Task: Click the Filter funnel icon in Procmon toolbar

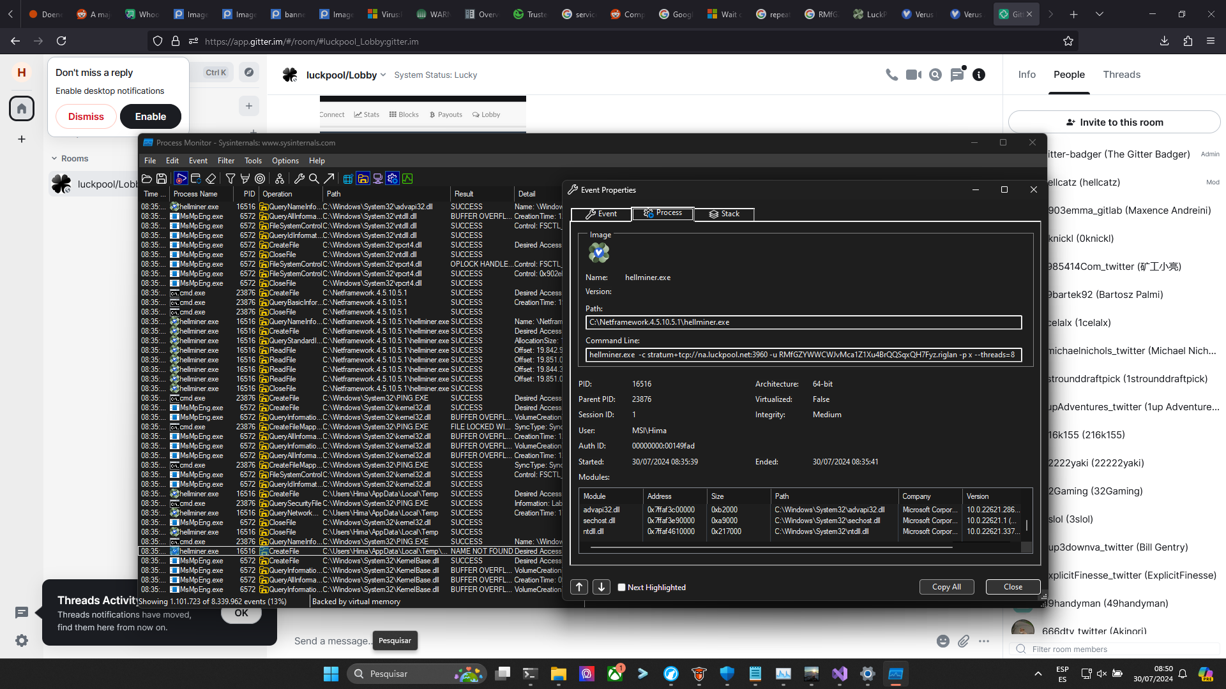Action: [231, 179]
